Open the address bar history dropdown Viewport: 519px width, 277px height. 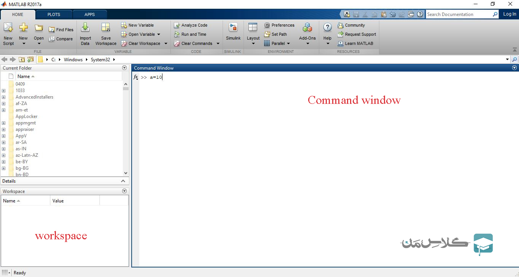[x=507, y=59]
